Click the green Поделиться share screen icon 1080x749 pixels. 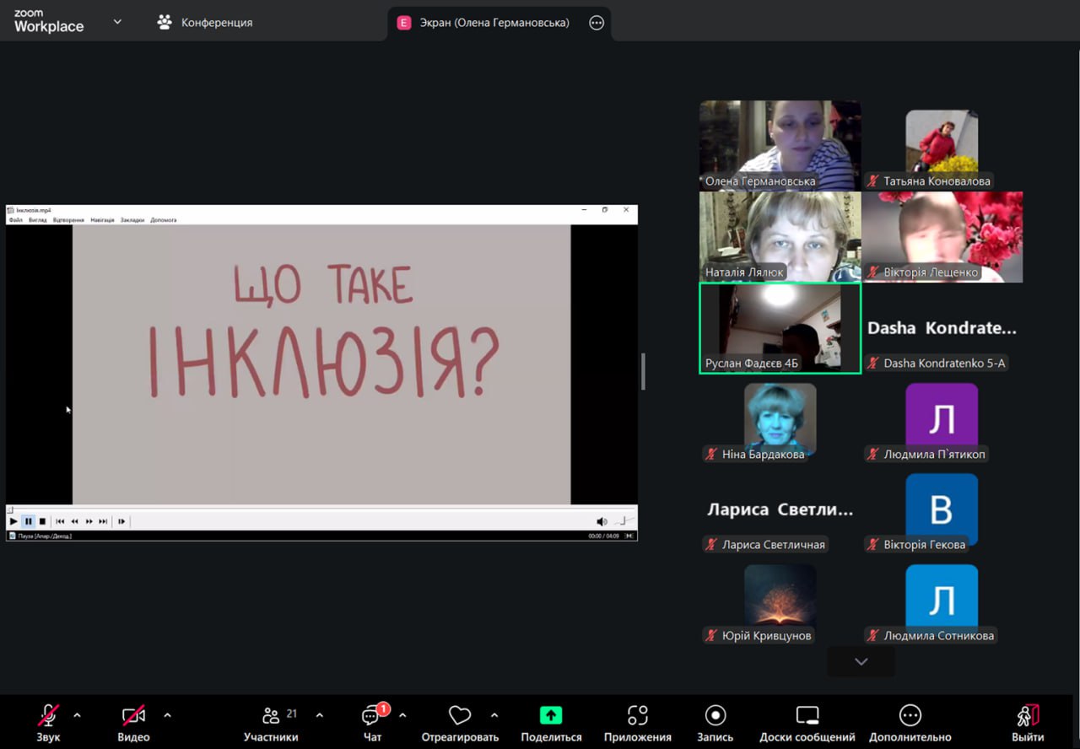(x=551, y=716)
